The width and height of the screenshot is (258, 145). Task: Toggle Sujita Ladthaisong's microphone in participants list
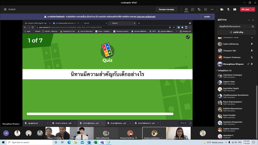coord(252,44)
